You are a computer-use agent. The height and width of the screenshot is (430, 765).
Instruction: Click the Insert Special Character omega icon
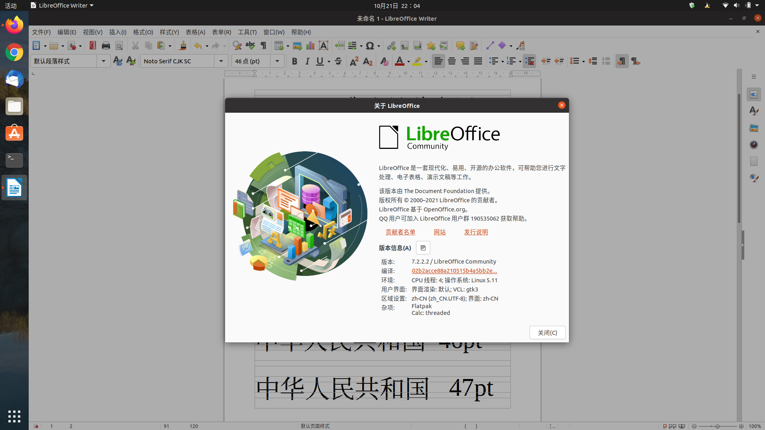click(x=370, y=46)
